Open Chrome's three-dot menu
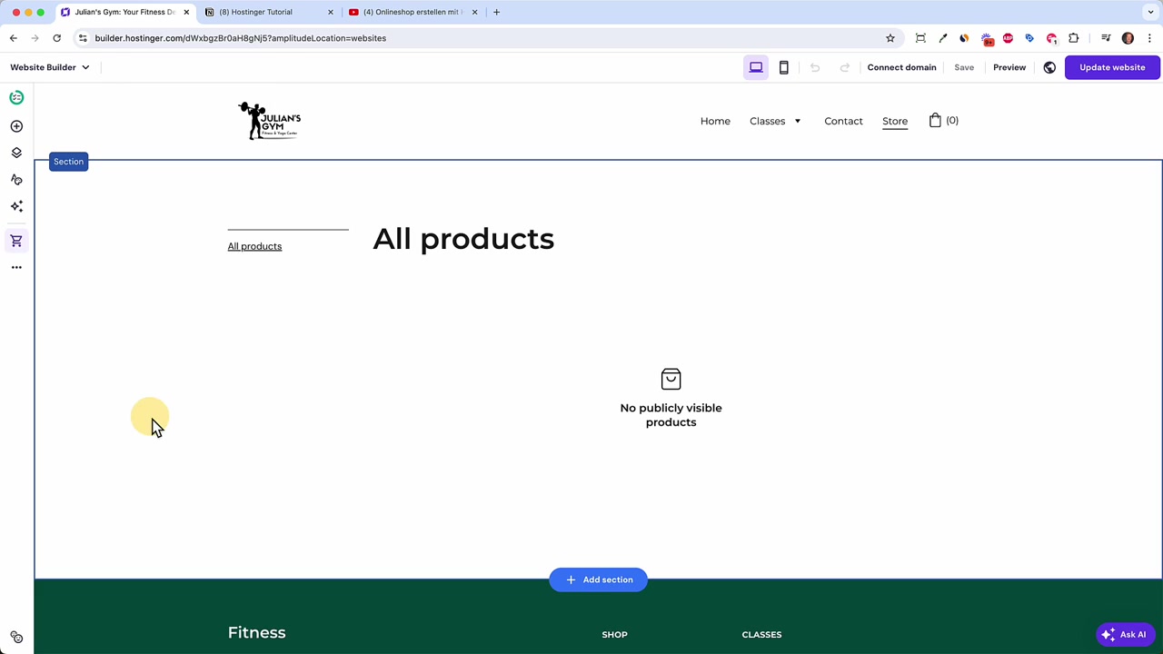 (1150, 38)
